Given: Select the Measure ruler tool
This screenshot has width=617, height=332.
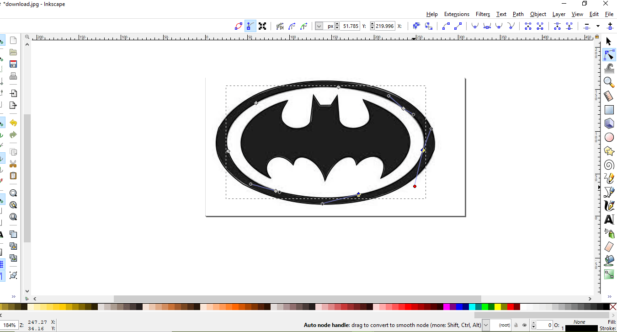Looking at the screenshot, I should pos(609,96).
